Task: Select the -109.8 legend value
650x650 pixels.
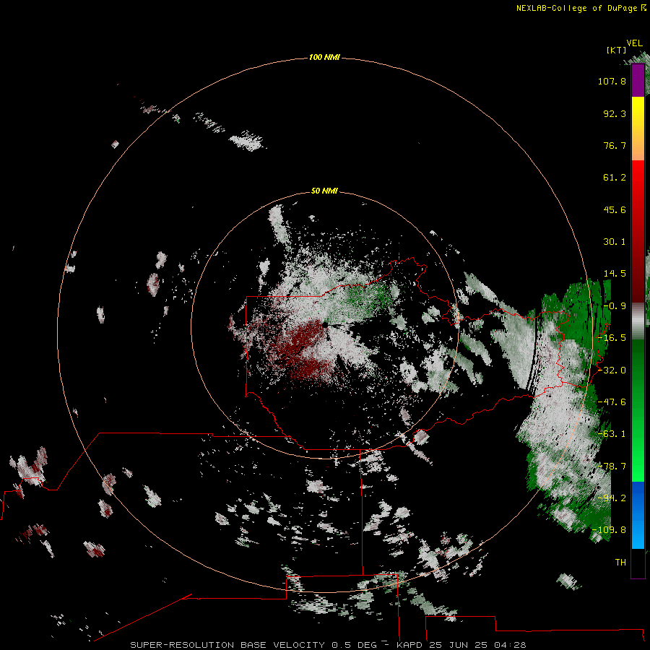Action: tap(610, 530)
